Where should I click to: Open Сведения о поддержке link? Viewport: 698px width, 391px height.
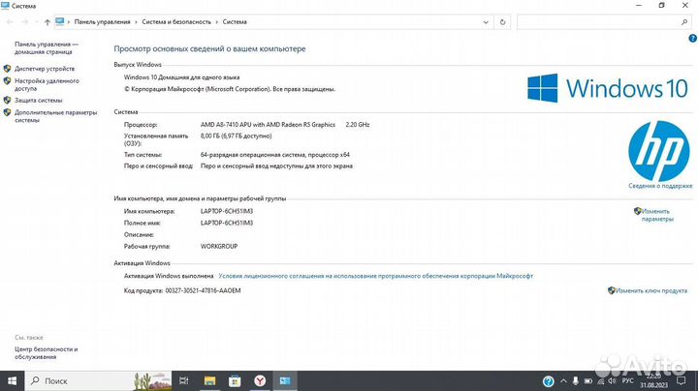pos(660,186)
